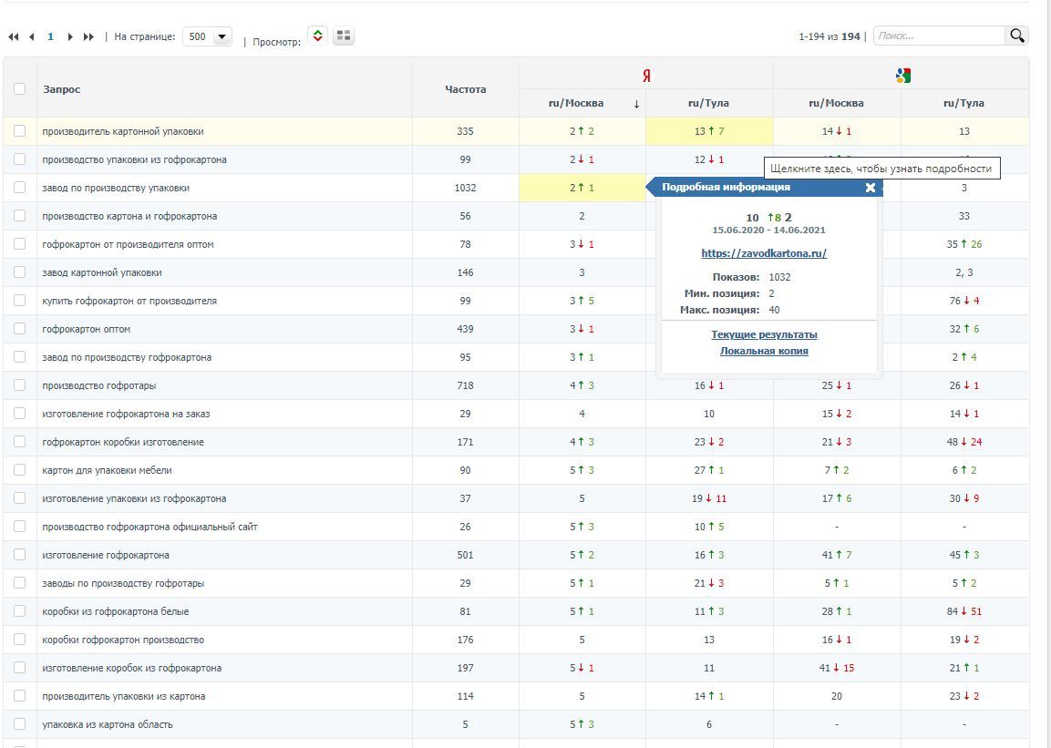Check the row 'производитель картонной упаковки'
Image resolution: width=1051 pixels, height=748 pixels.
[x=20, y=131]
